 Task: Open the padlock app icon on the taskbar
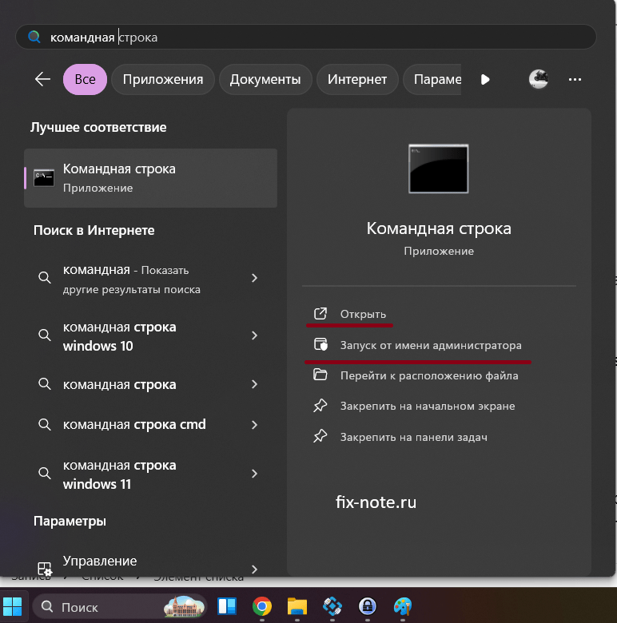tap(368, 607)
